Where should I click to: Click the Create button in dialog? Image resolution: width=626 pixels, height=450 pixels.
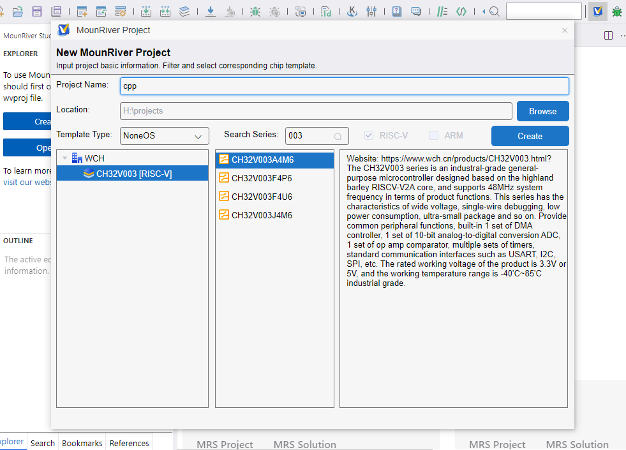(530, 136)
